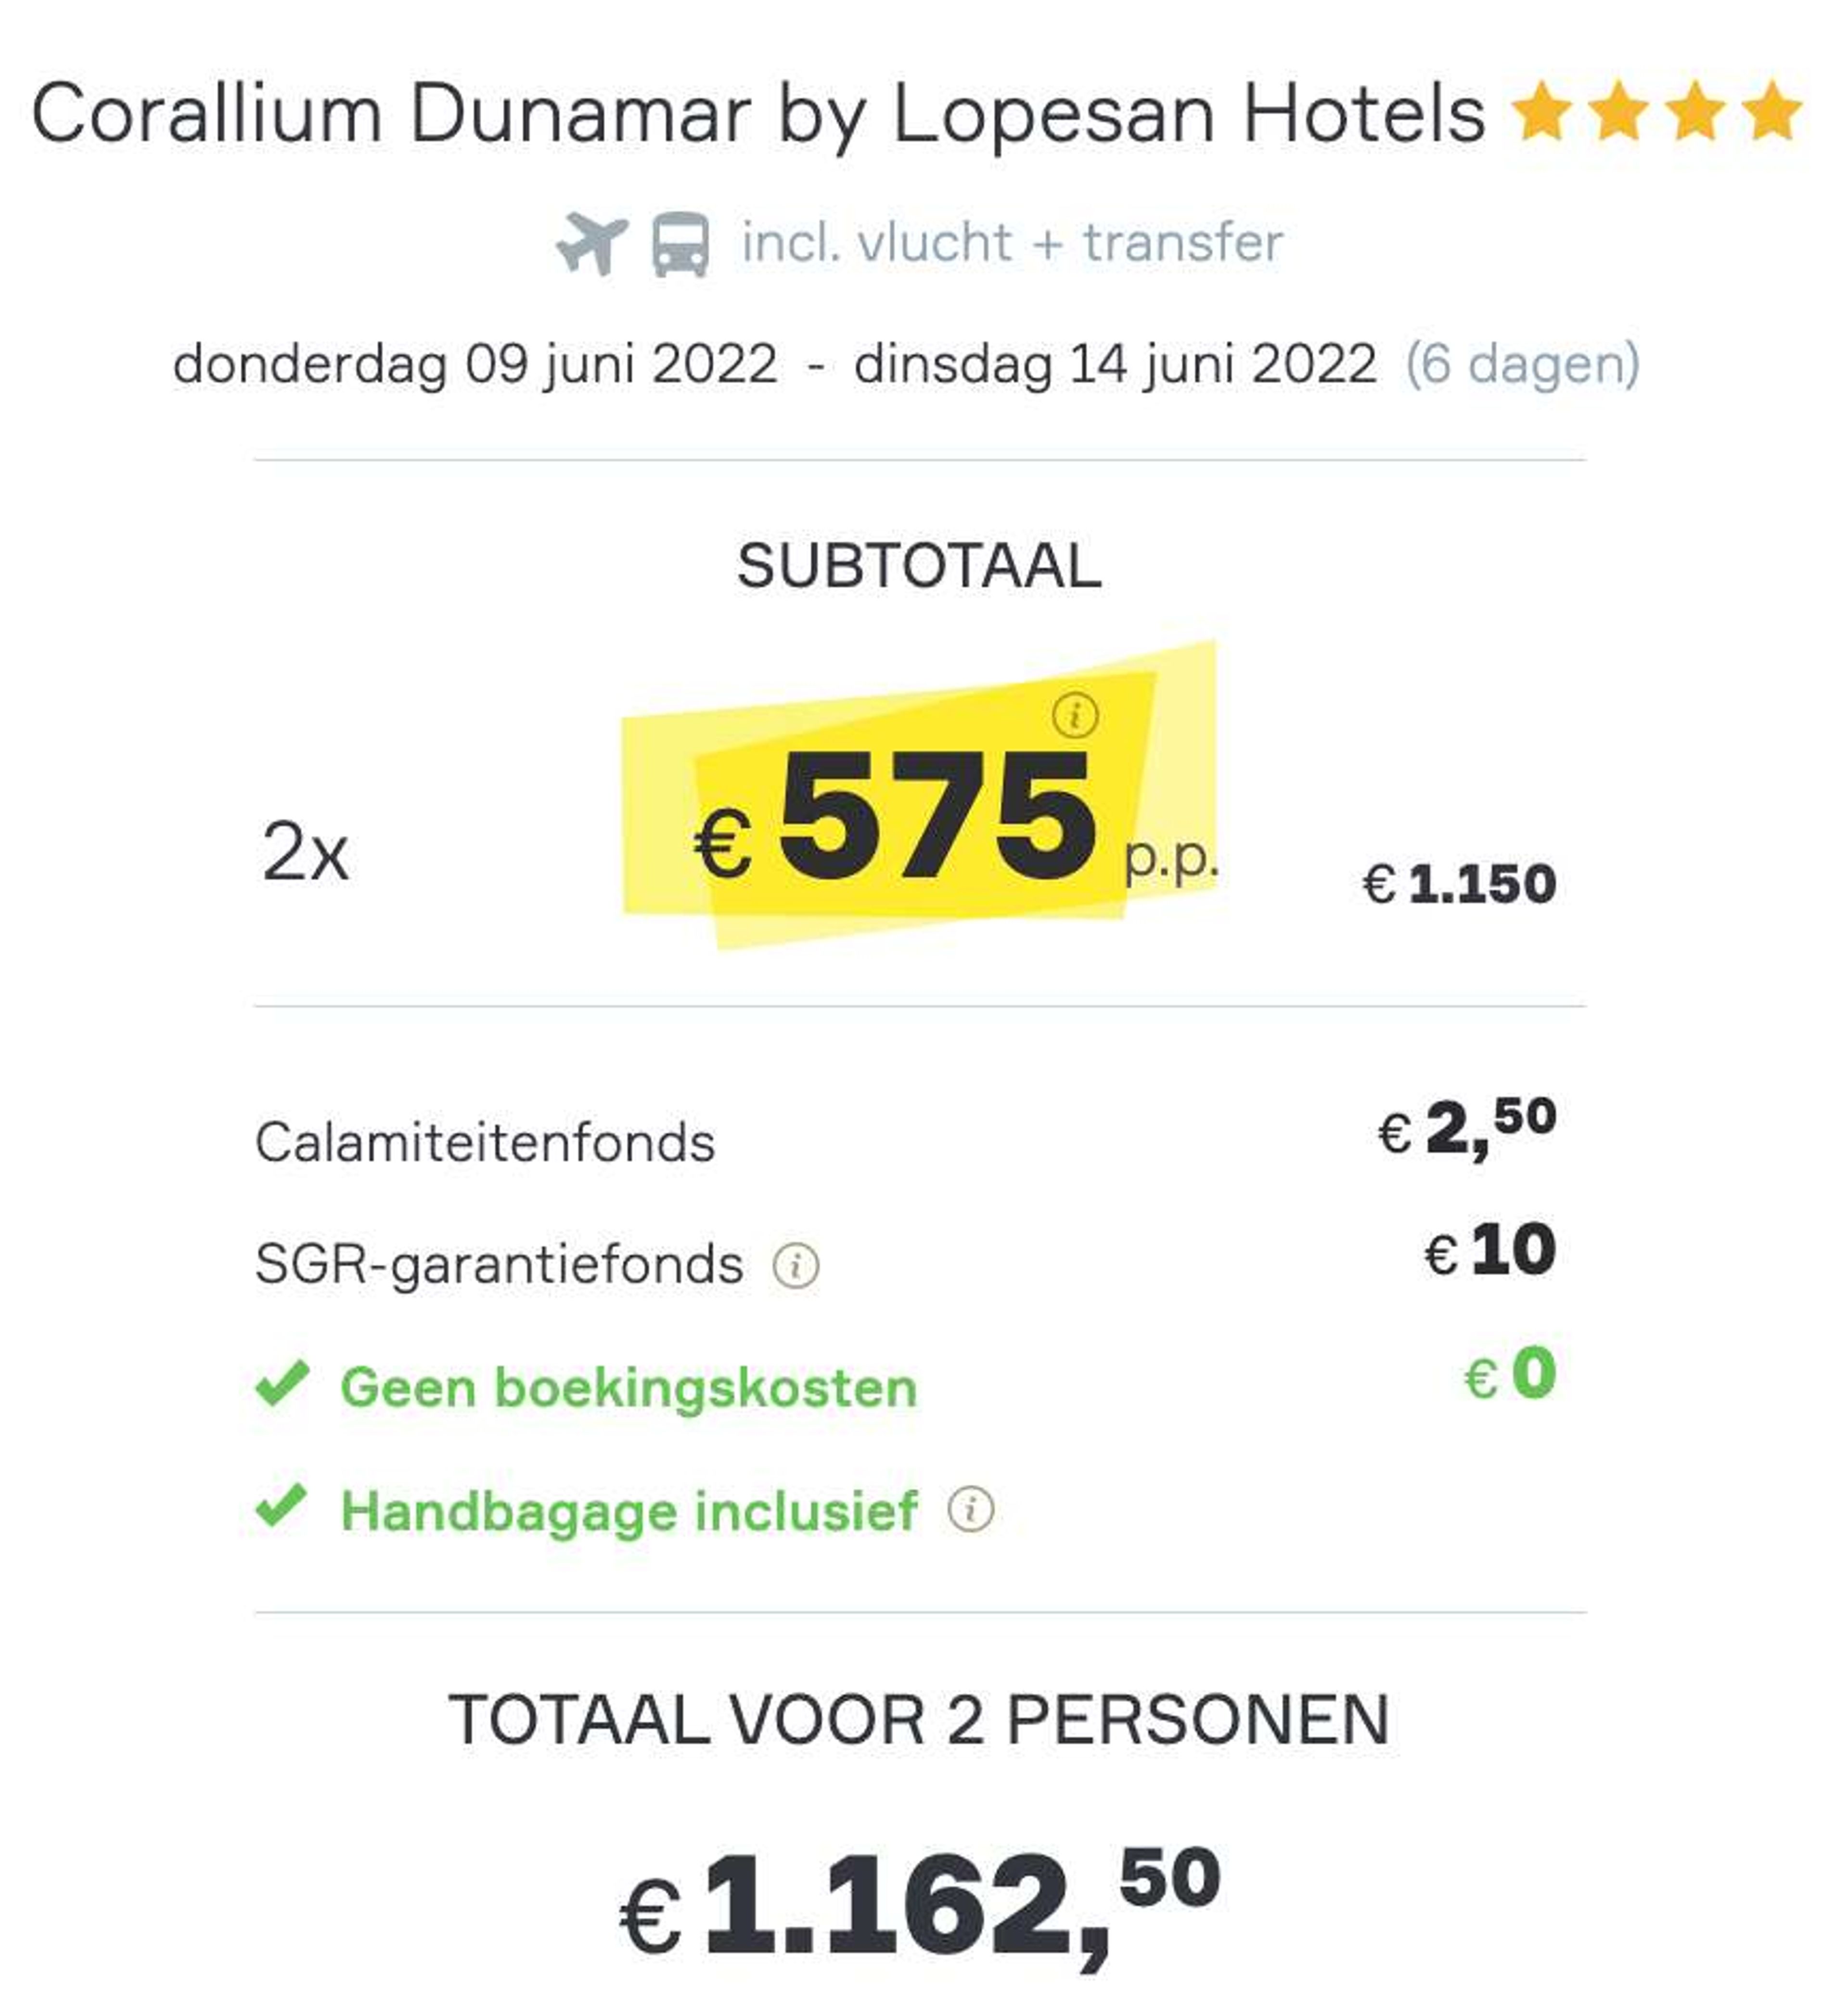
Task: Click the first gold star rating icon
Action: point(1543,111)
